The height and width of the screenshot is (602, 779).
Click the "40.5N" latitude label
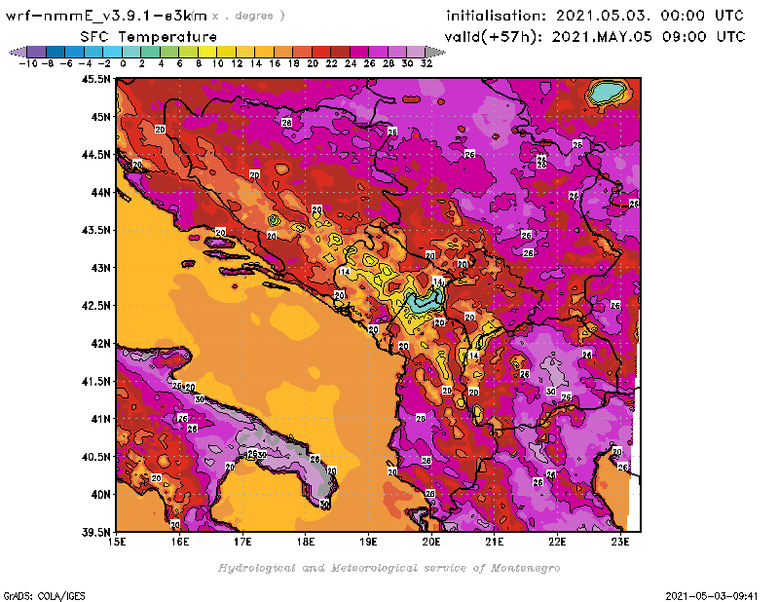tap(95, 457)
